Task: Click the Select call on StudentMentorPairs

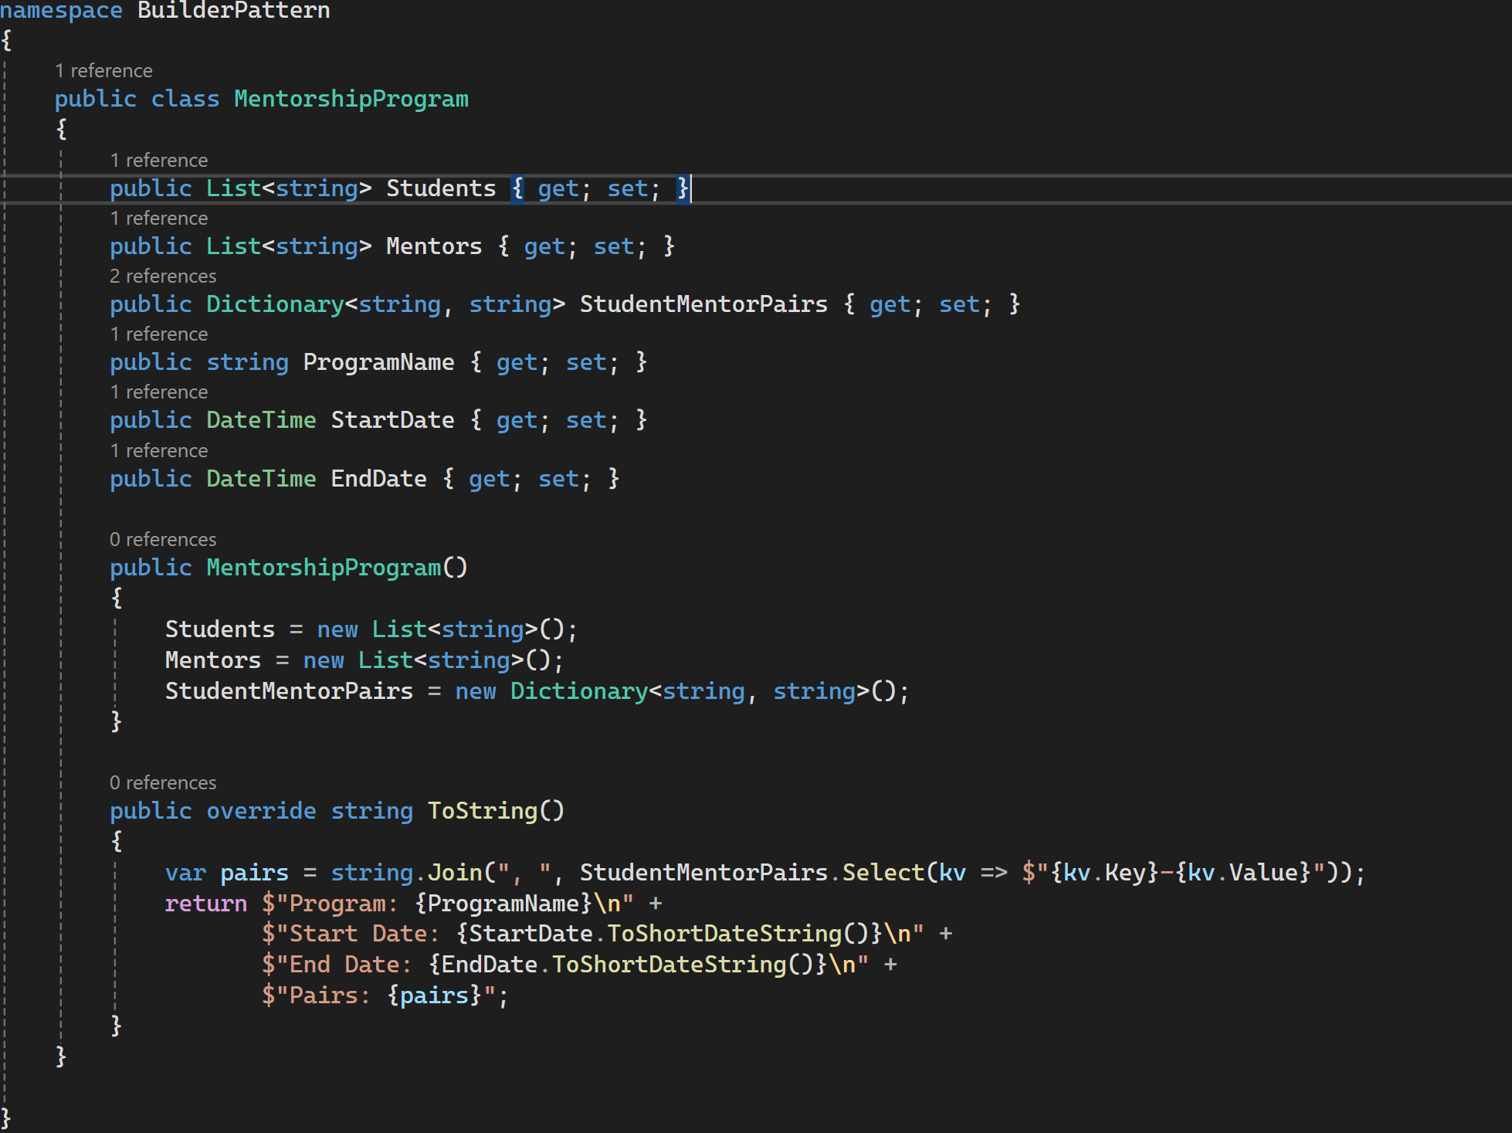Action: (x=883, y=873)
